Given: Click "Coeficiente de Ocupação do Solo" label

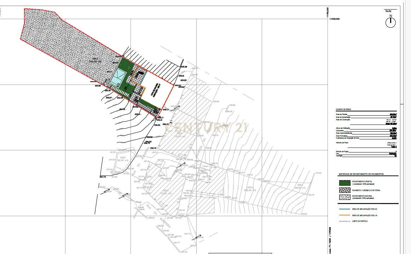Looking at the screenshot, I should point(348,138).
